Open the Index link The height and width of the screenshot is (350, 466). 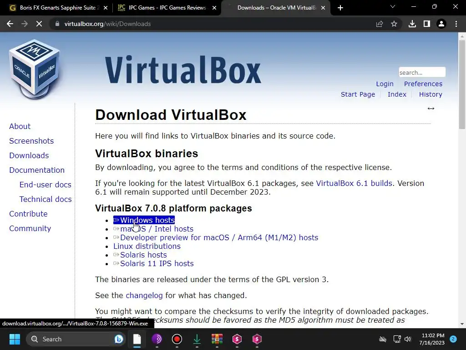point(397,94)
